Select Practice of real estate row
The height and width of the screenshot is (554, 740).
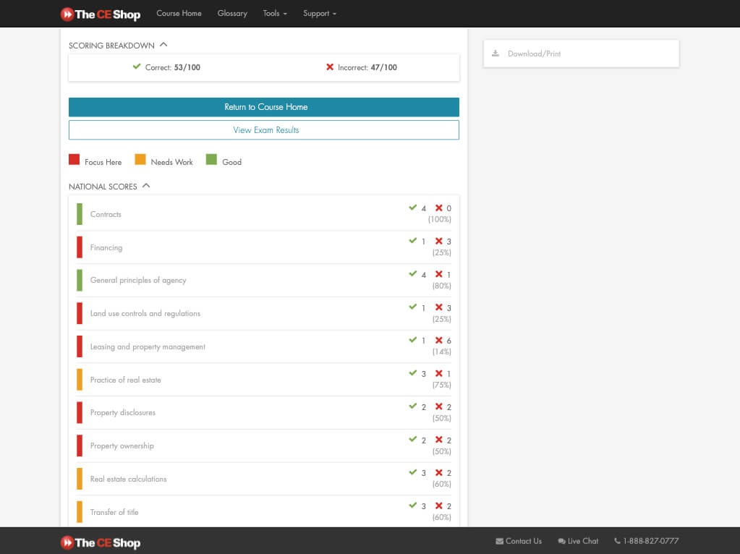(264, 380)
